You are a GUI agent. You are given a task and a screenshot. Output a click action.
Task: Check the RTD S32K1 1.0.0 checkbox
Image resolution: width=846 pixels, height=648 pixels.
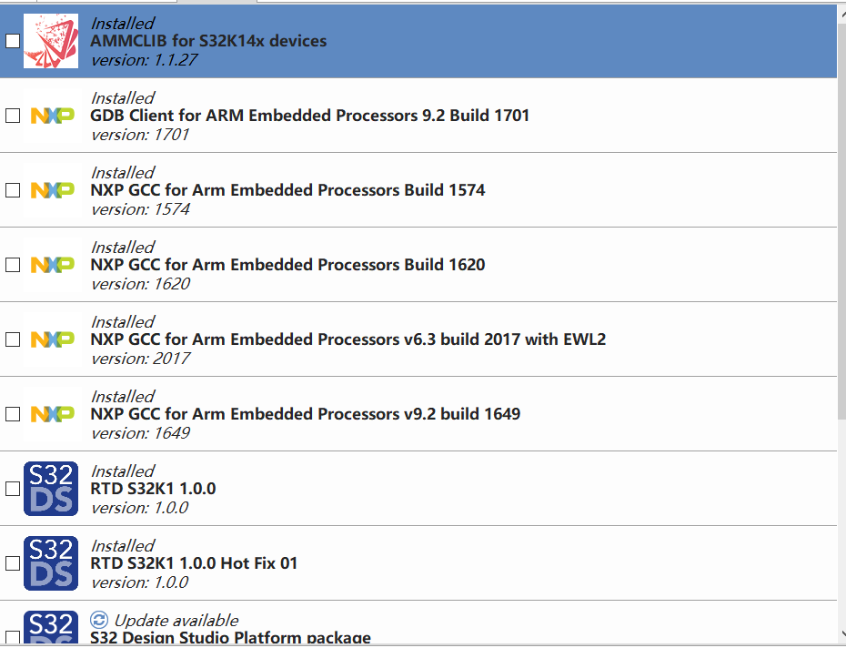click(x=13, y=488)
